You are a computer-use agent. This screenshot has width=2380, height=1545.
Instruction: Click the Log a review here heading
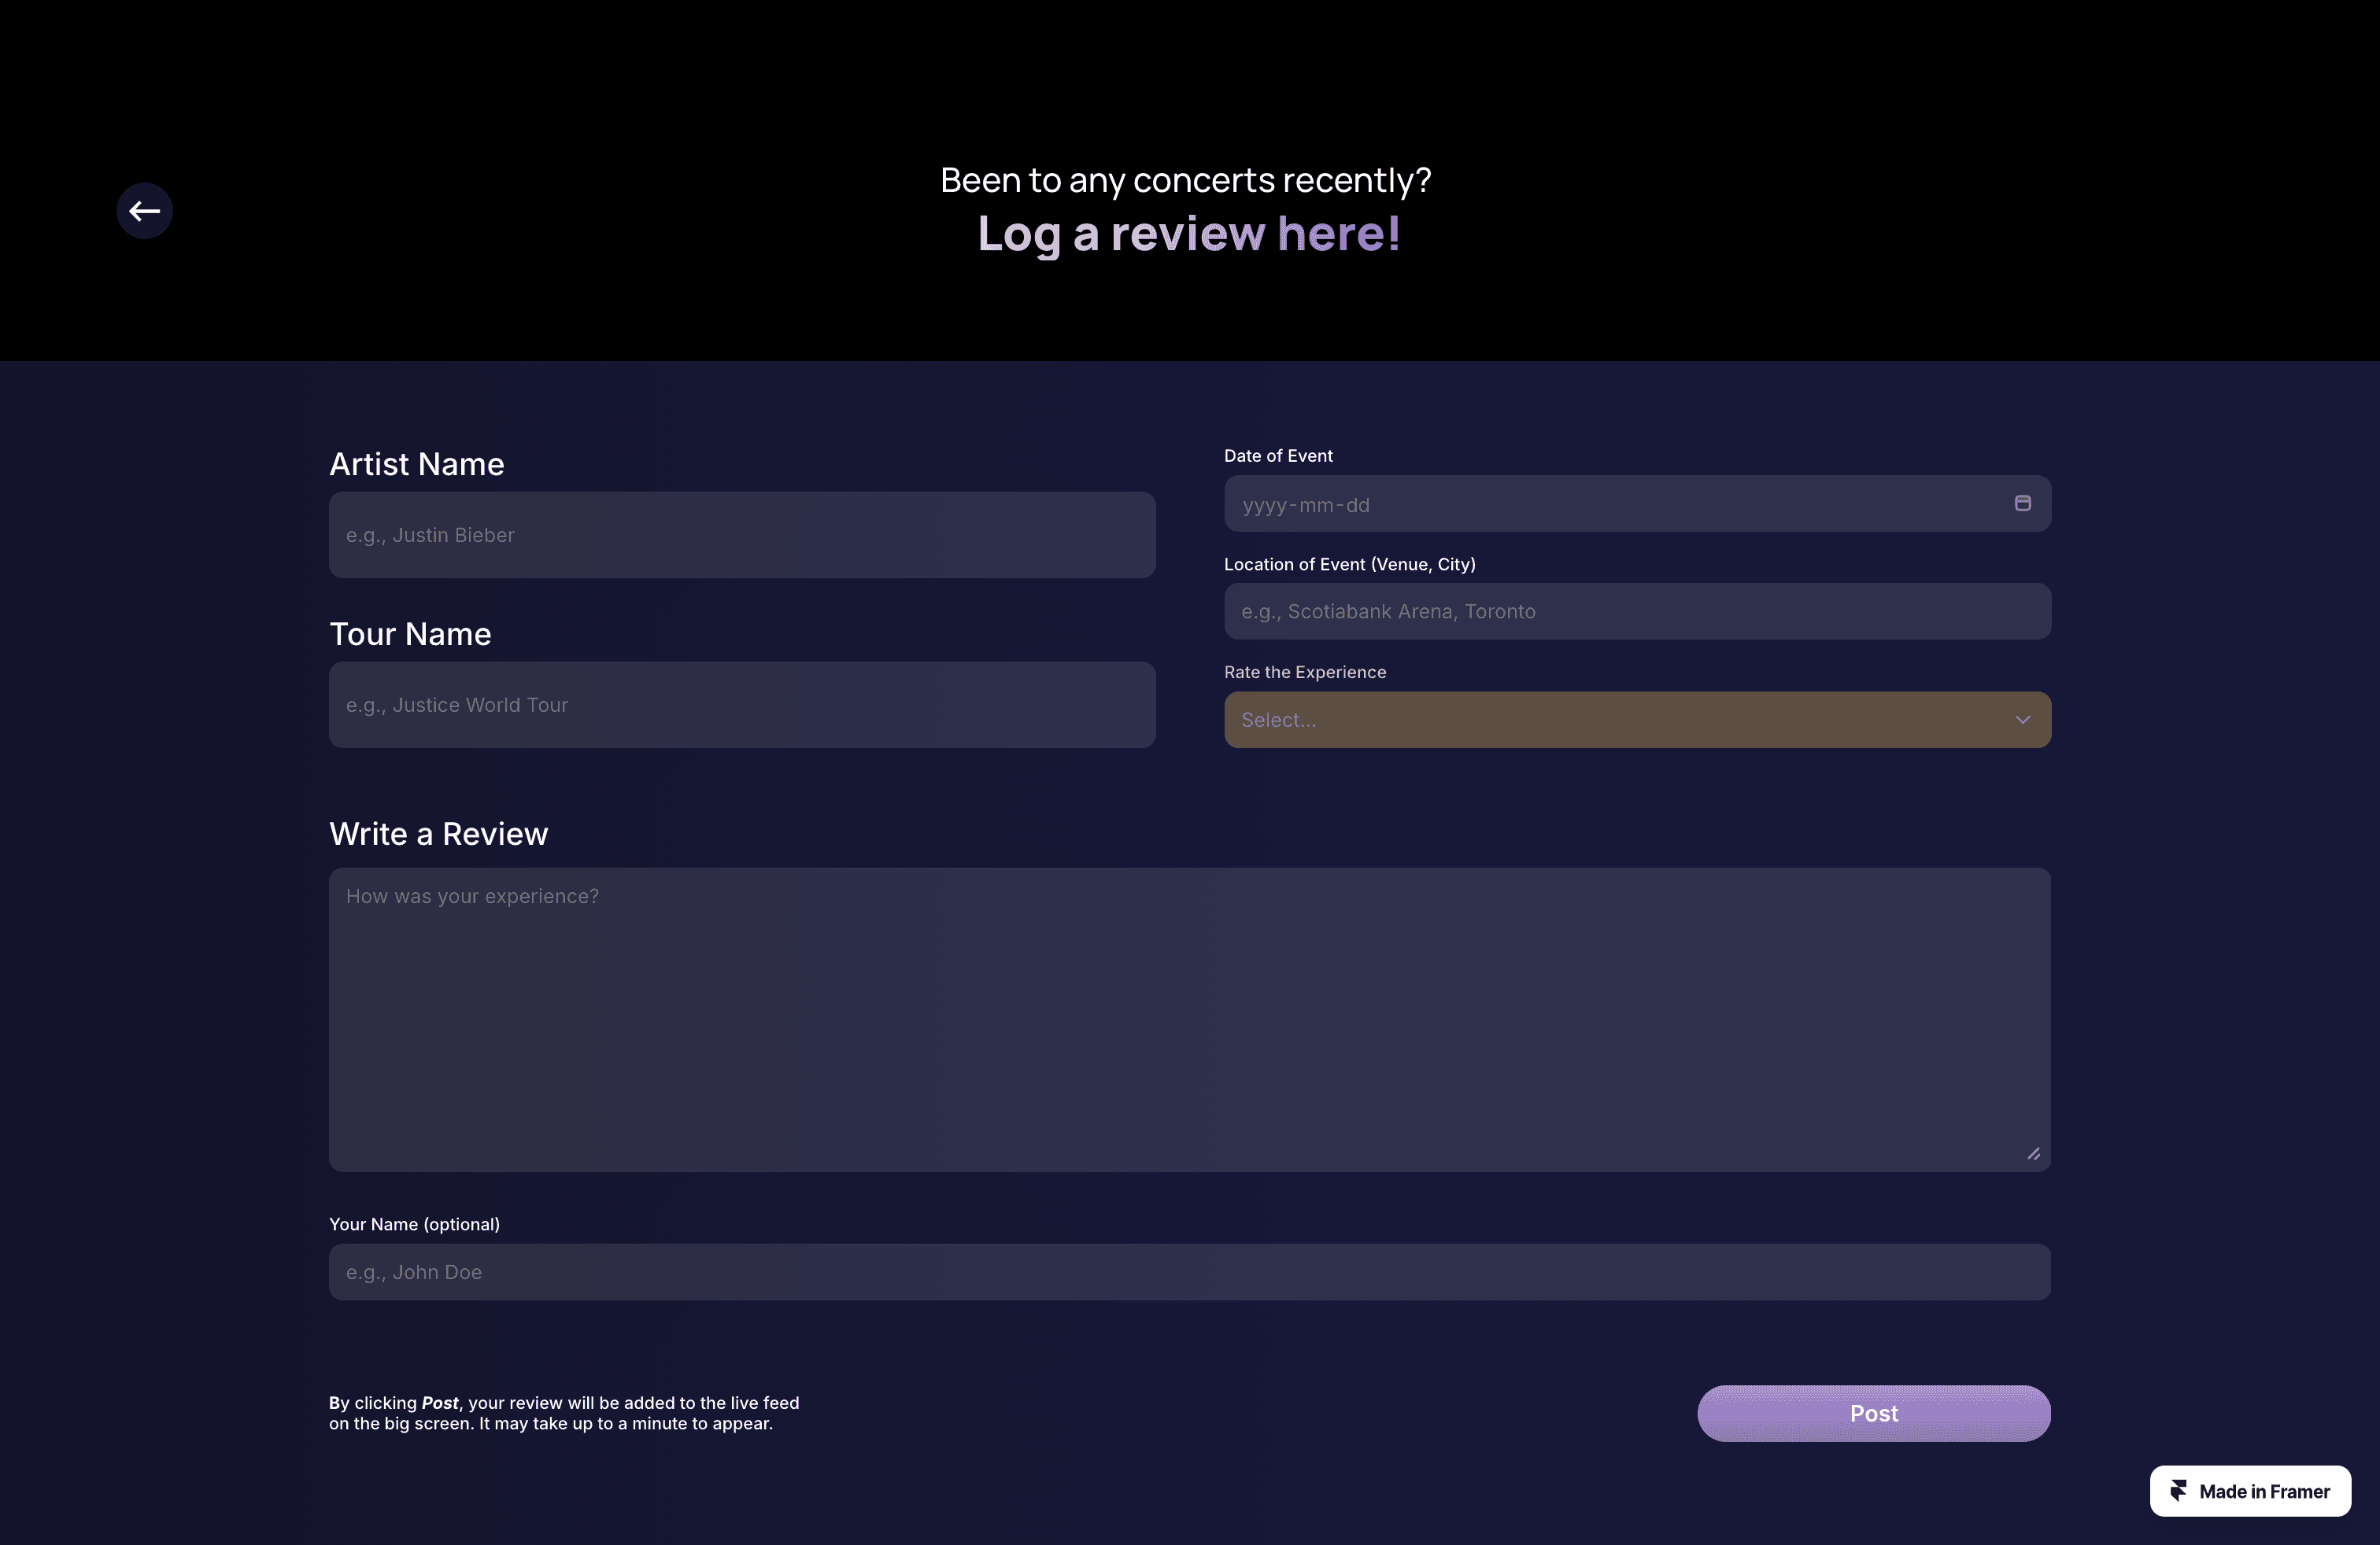tap(1188, 234)
